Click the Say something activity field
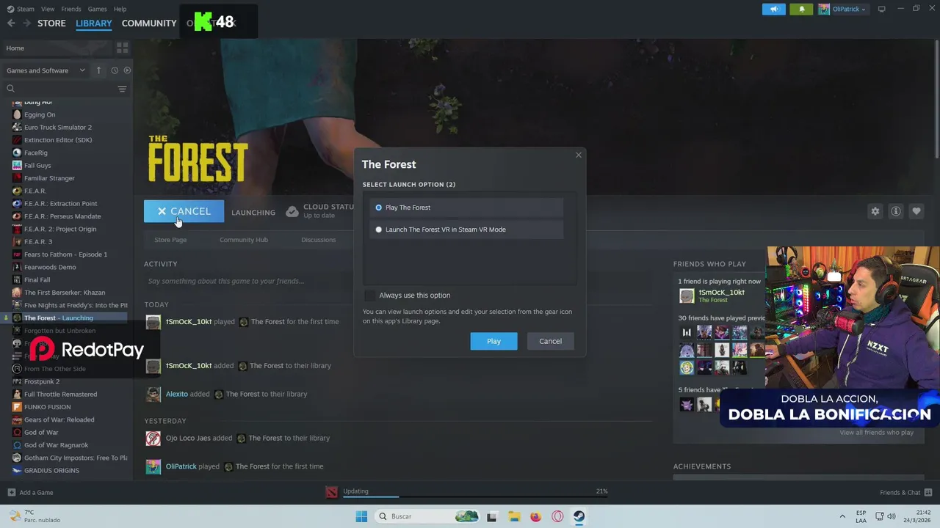Image resolution: width=940 pixels, height=528 pixels. [x=397, y=281]
